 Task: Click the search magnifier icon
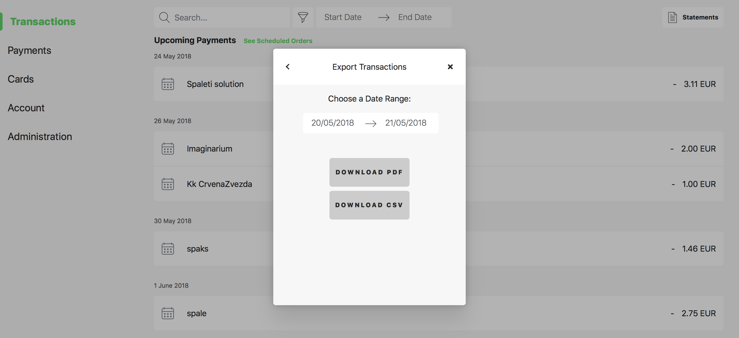pos(164,17)
